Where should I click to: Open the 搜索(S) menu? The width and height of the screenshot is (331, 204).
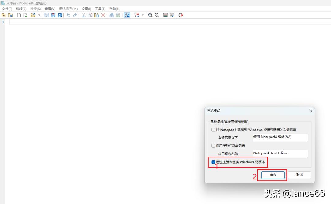[x=36, y=9]
